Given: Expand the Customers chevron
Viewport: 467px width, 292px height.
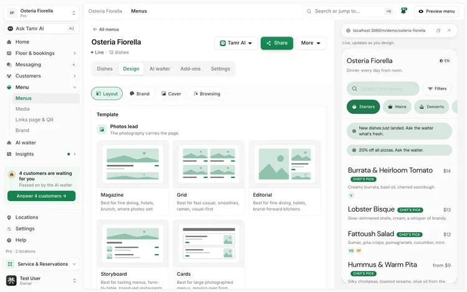Looking at the screenshot, I should [75, 76].
